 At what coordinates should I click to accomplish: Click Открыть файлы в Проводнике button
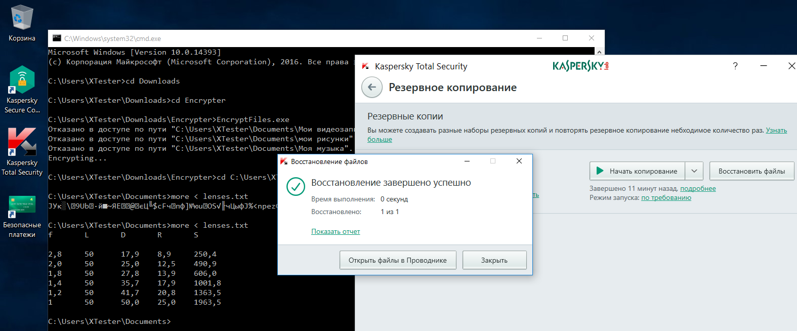(397, 260)
